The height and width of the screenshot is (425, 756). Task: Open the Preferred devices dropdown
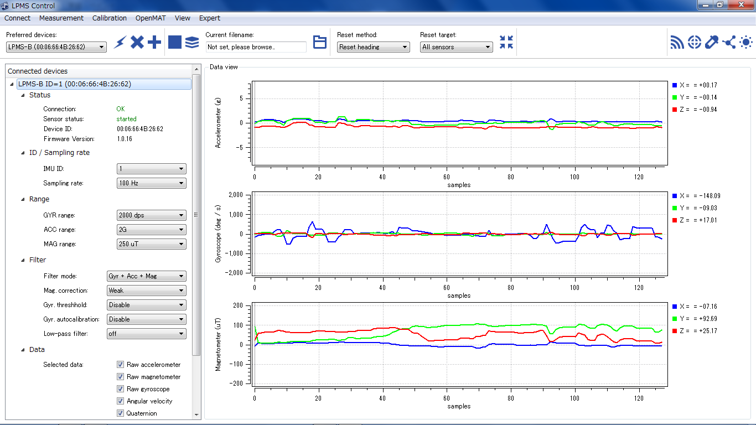pos(56,47)
